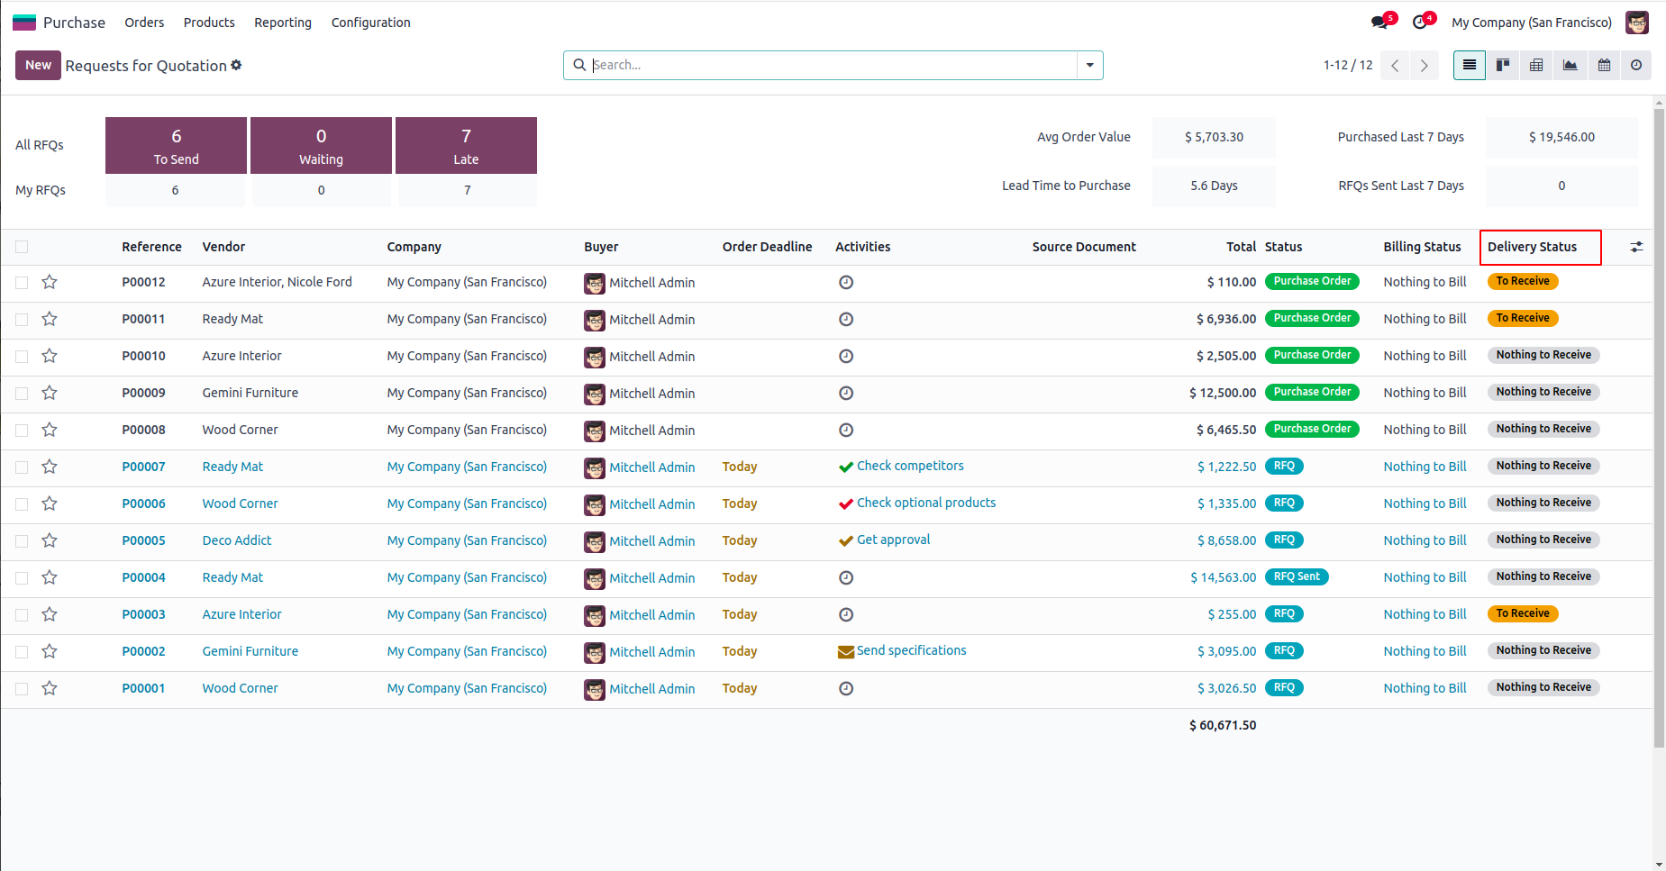This screenshot has width=1666, height=871.
Task: Check the row for P00001
Action: 22,688
